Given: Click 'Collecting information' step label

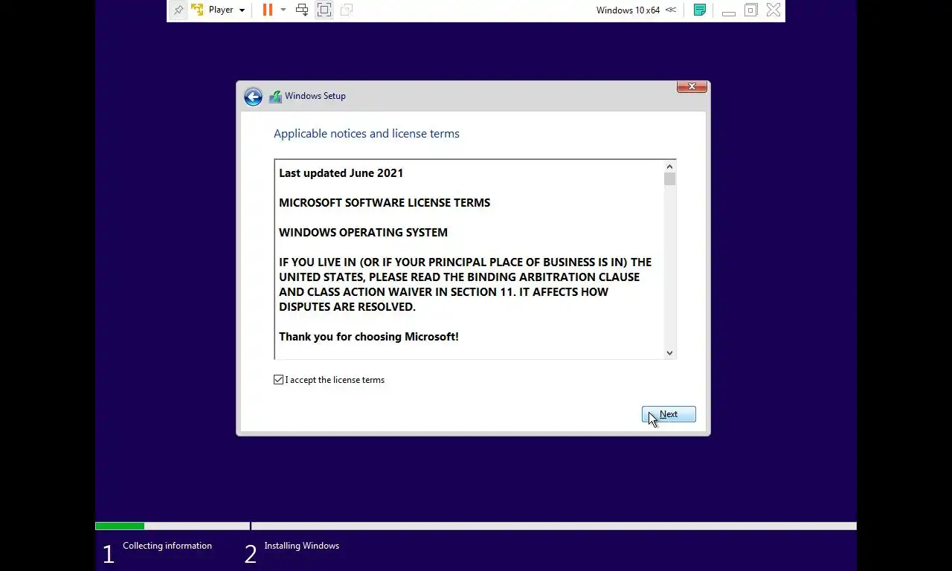Looking at the screenshot, I should (x=167, y=546).
